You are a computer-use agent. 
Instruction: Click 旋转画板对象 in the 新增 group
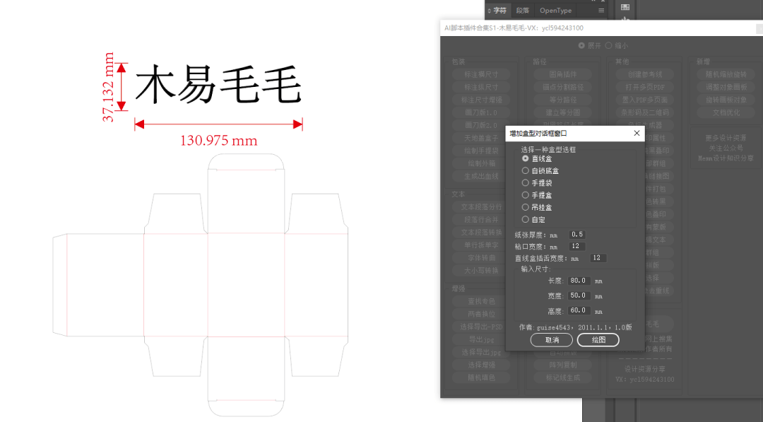(726, 100)
